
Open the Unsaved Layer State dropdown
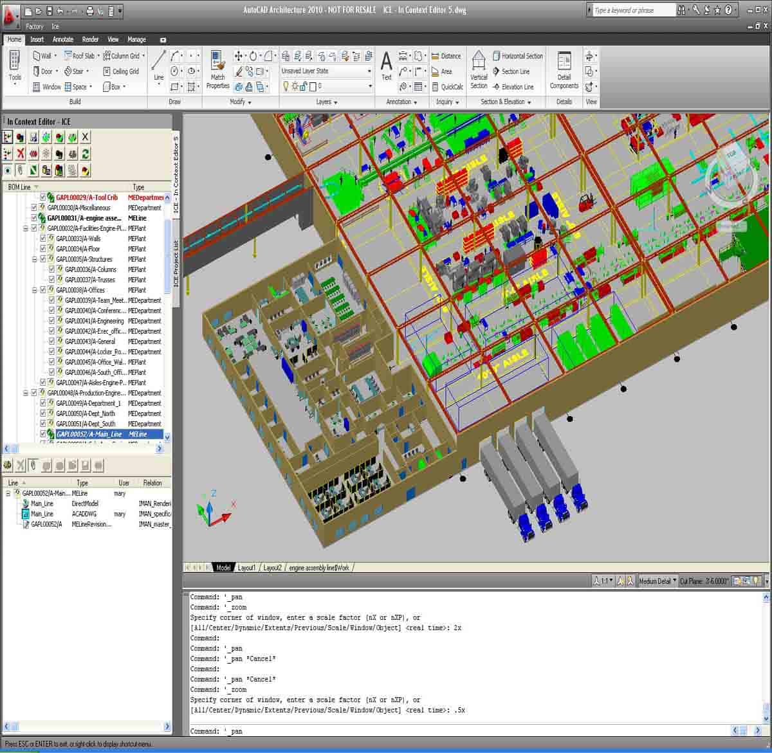tap(326, 71)
